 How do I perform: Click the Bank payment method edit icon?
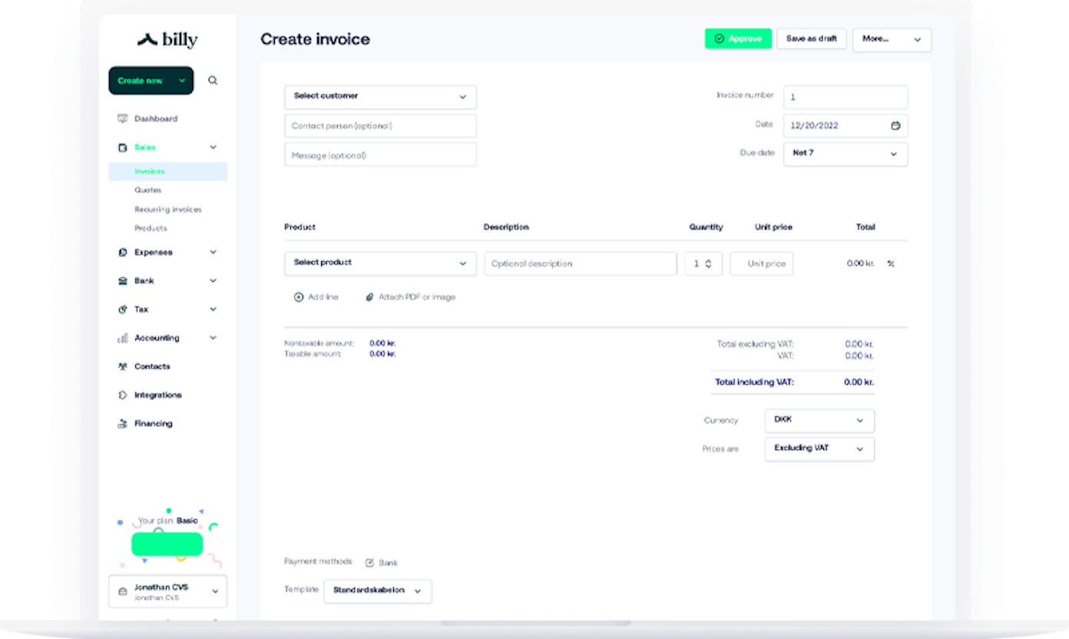[369, 563]
